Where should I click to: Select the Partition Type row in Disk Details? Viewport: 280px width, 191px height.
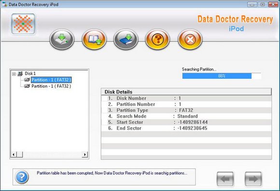[x=186, y=110]
